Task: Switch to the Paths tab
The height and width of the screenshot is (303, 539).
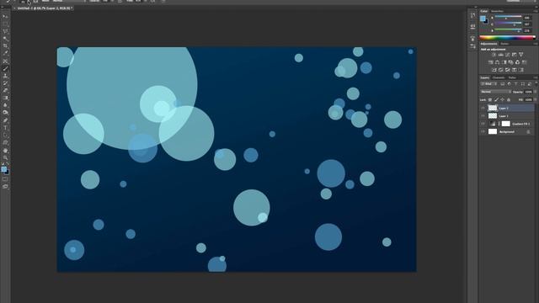Action: [x=512, y=77]
